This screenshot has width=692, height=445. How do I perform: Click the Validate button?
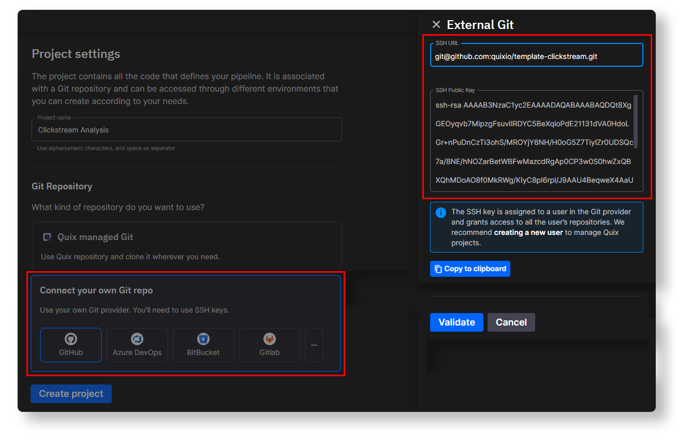coord(457,322)
